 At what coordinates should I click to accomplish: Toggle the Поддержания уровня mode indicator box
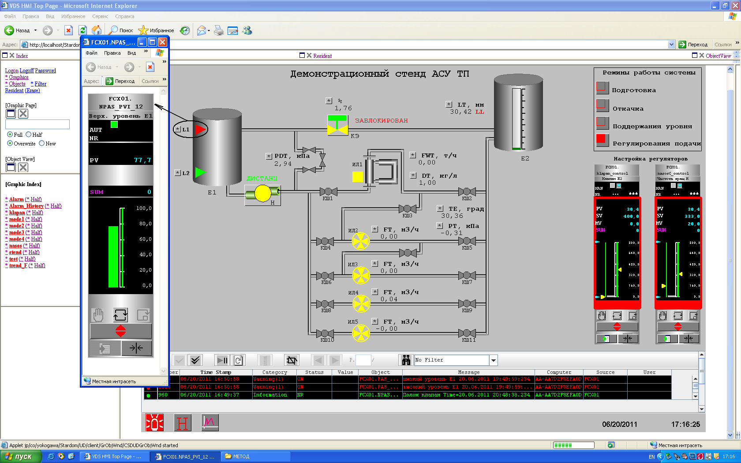click(x=602, y=123)
